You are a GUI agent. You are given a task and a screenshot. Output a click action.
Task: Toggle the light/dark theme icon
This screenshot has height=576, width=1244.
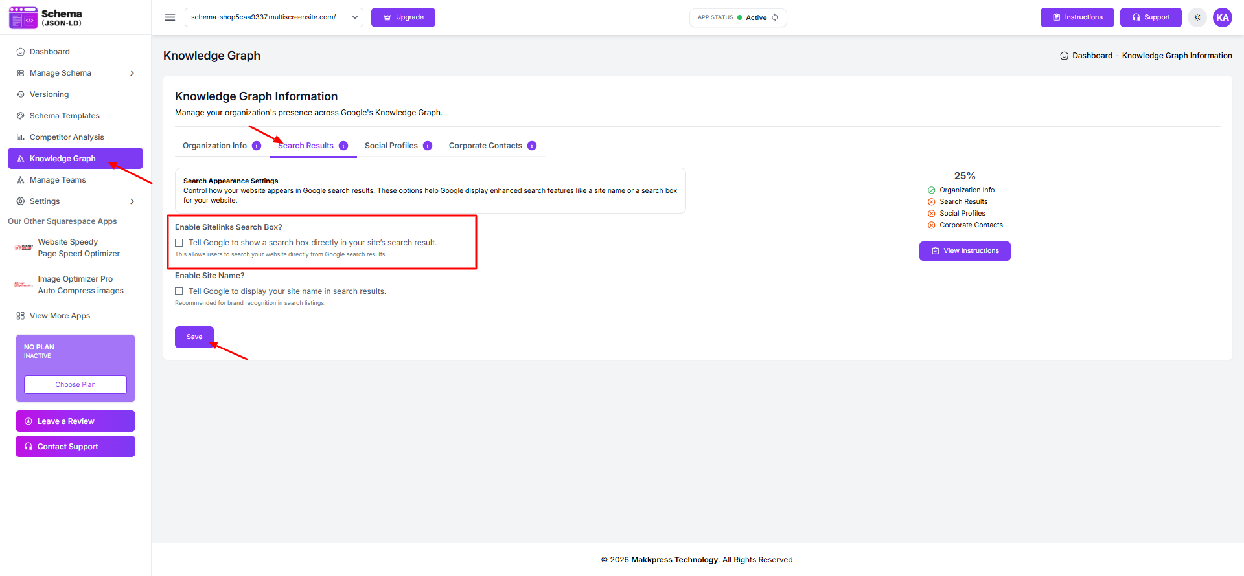(1197, 17)
